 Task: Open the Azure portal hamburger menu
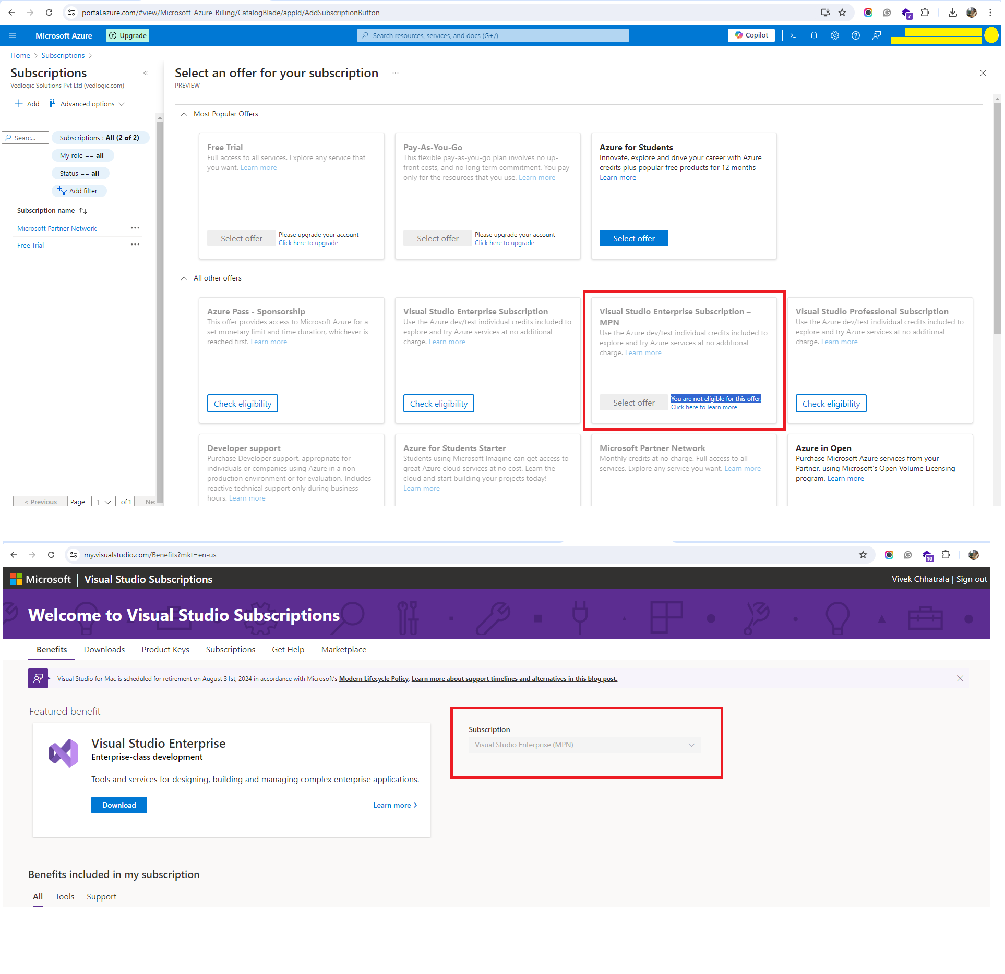13,35
